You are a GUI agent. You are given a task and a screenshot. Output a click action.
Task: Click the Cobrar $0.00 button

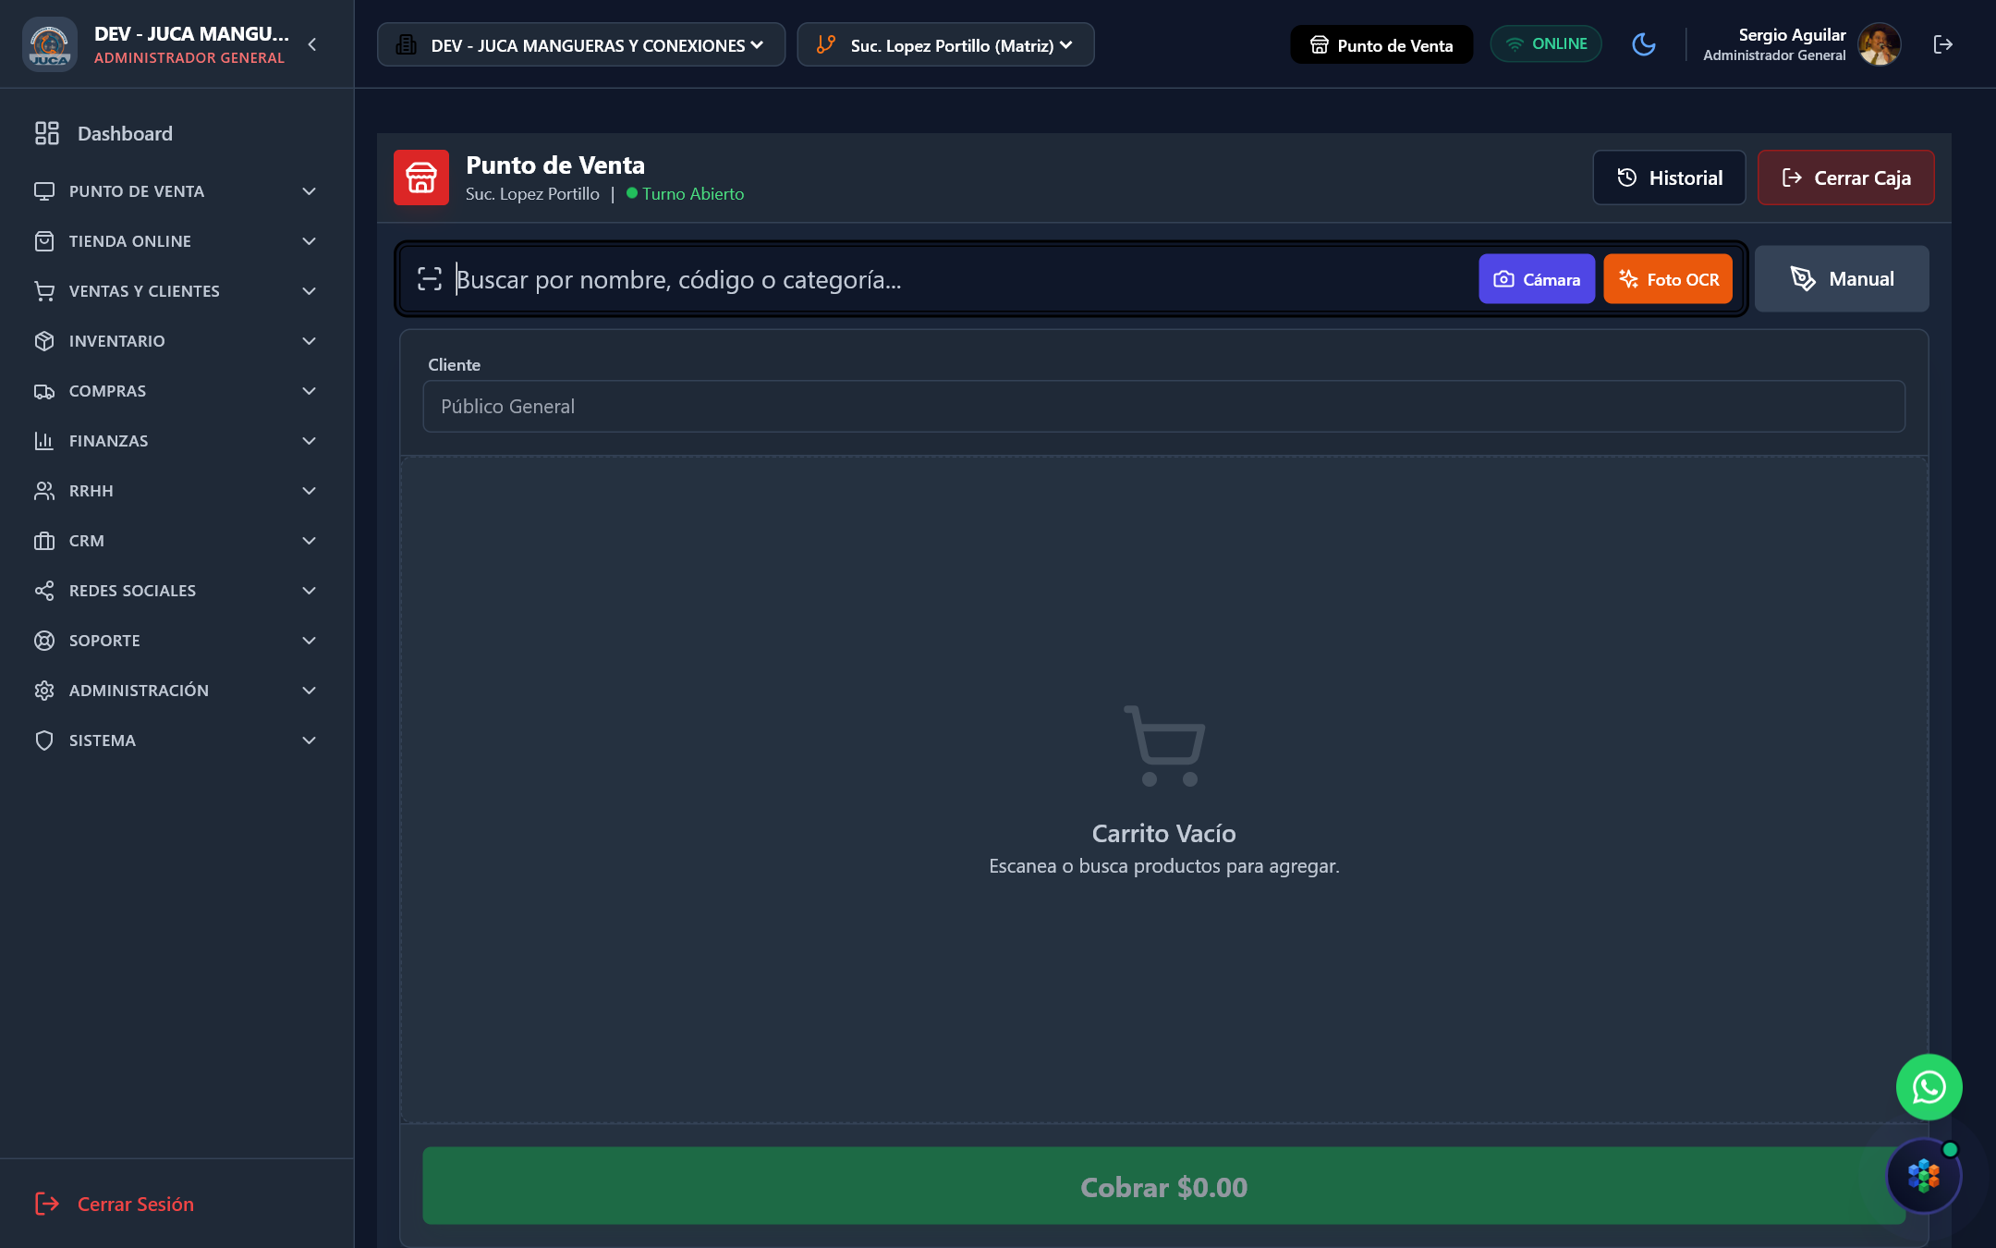point(1163,1186)
